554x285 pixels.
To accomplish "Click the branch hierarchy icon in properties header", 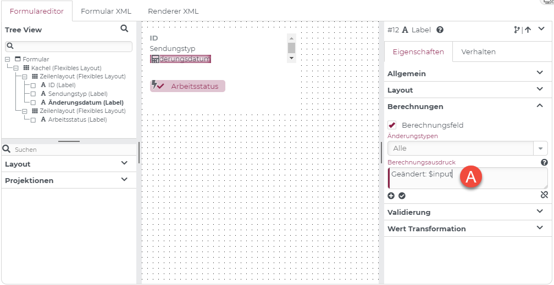I will click(517, 30).
